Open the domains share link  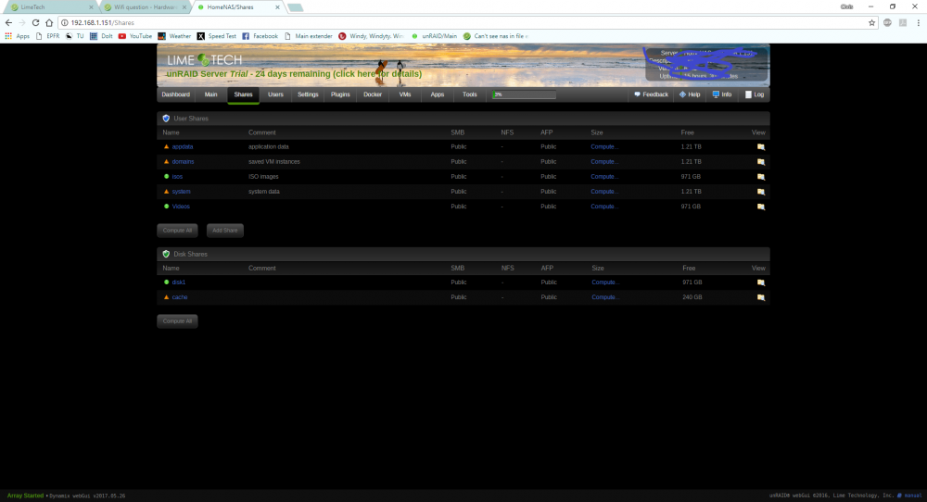184,161
